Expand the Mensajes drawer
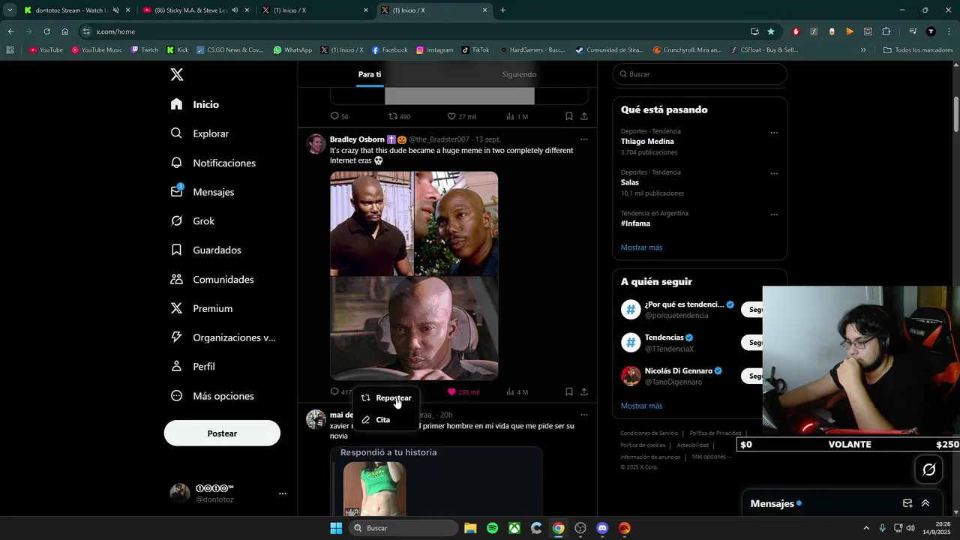Viewport: 960px width, 540px height. pyautogui.click(x=925, y=503)
